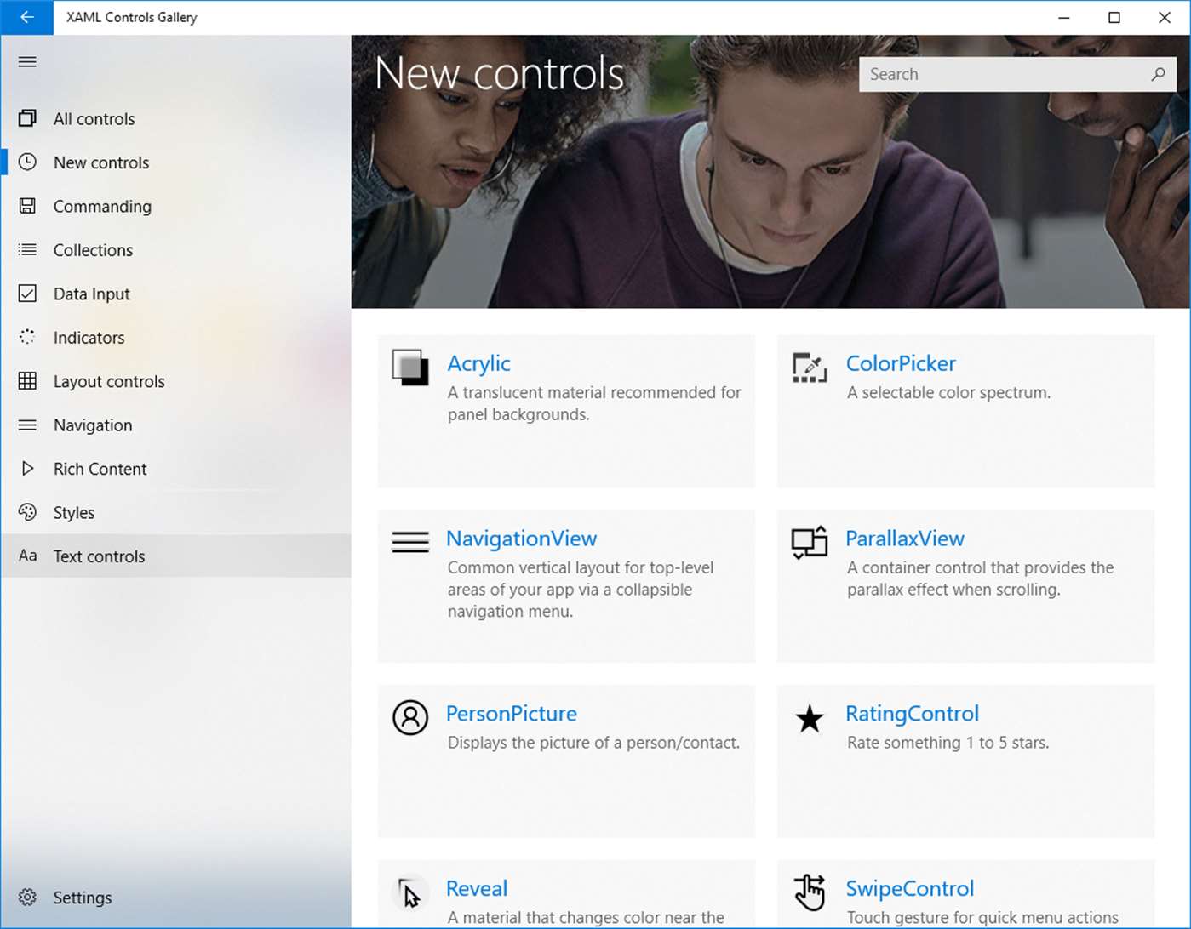The image size is (1191, 929).
Task: Focus the Search input field
Action: pyautogui.click(x=1017, y=74)
